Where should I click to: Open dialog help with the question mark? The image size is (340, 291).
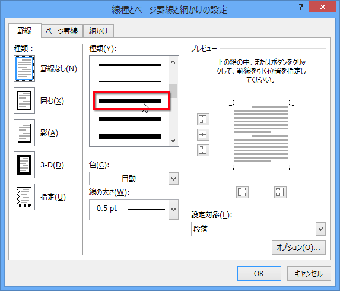pos(301,7)
